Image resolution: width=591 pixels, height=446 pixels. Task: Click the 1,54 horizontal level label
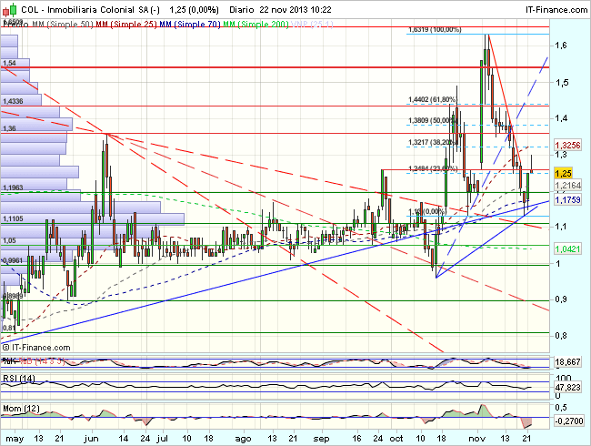pyautogui.click(x=10, y=63)
